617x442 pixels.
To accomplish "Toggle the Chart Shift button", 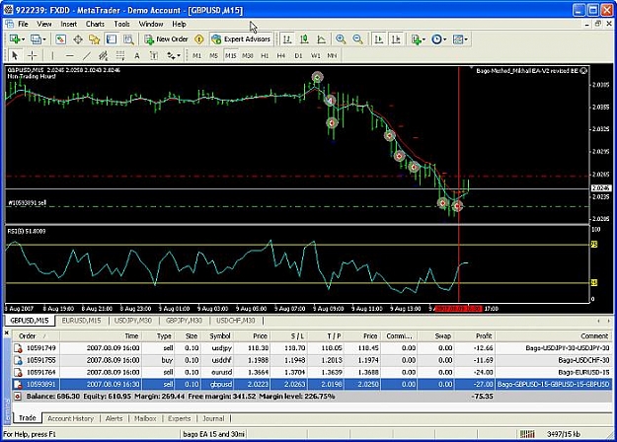I will [396, 39].
